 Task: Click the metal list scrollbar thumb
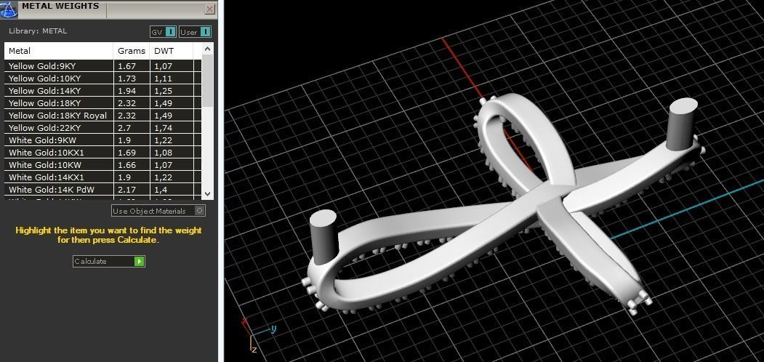point(208,81)
